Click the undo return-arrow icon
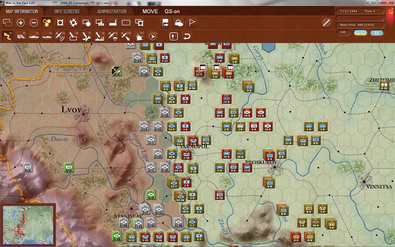This screenshot has height=247, width=395. point(187,36)
